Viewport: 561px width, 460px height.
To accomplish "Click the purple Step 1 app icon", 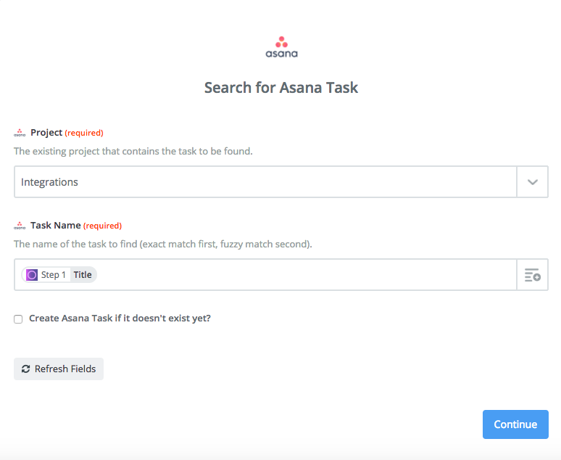I will (32, 275).
